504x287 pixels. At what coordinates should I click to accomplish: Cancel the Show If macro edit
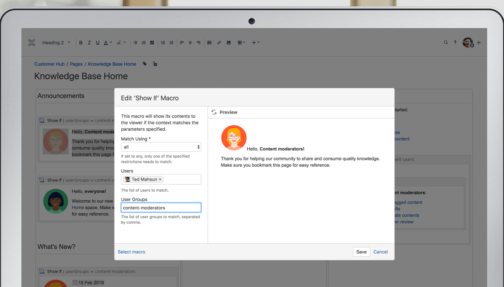(x=380, y=252)
